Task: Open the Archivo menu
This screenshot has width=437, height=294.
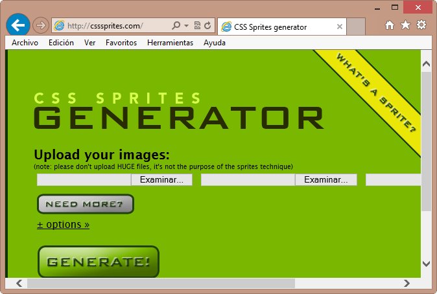Action: pos(25,43)
